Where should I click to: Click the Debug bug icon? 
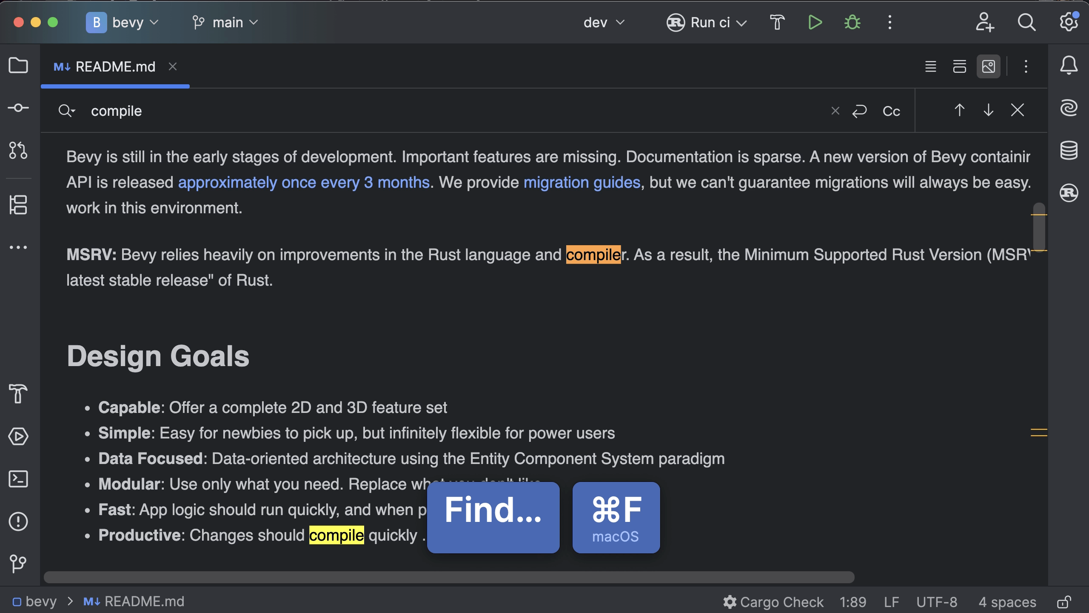click(852, 22)
